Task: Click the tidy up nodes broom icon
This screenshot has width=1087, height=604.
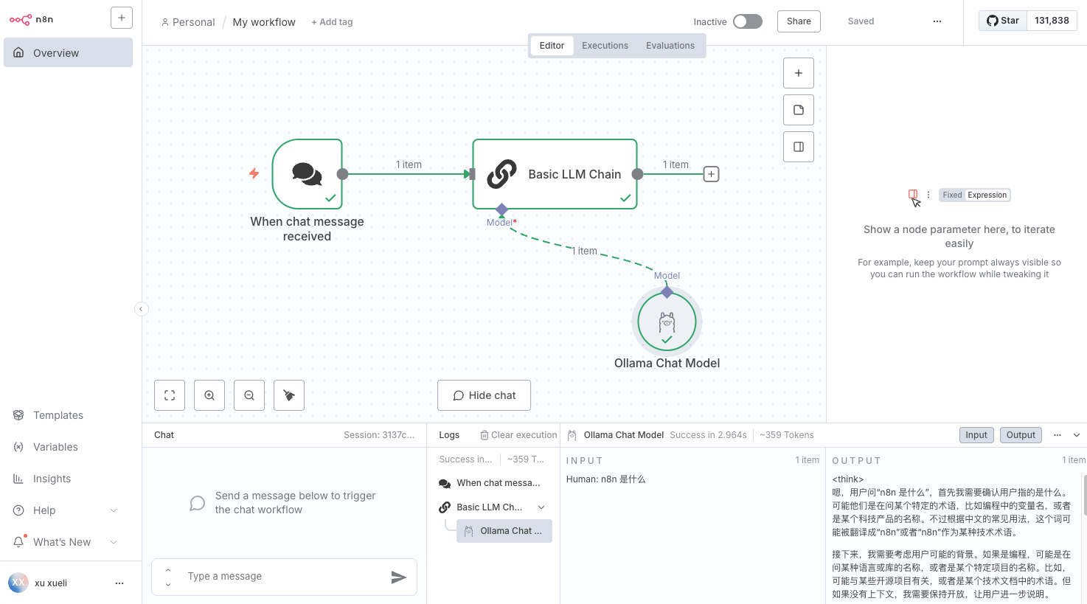Action: [289, 395]
